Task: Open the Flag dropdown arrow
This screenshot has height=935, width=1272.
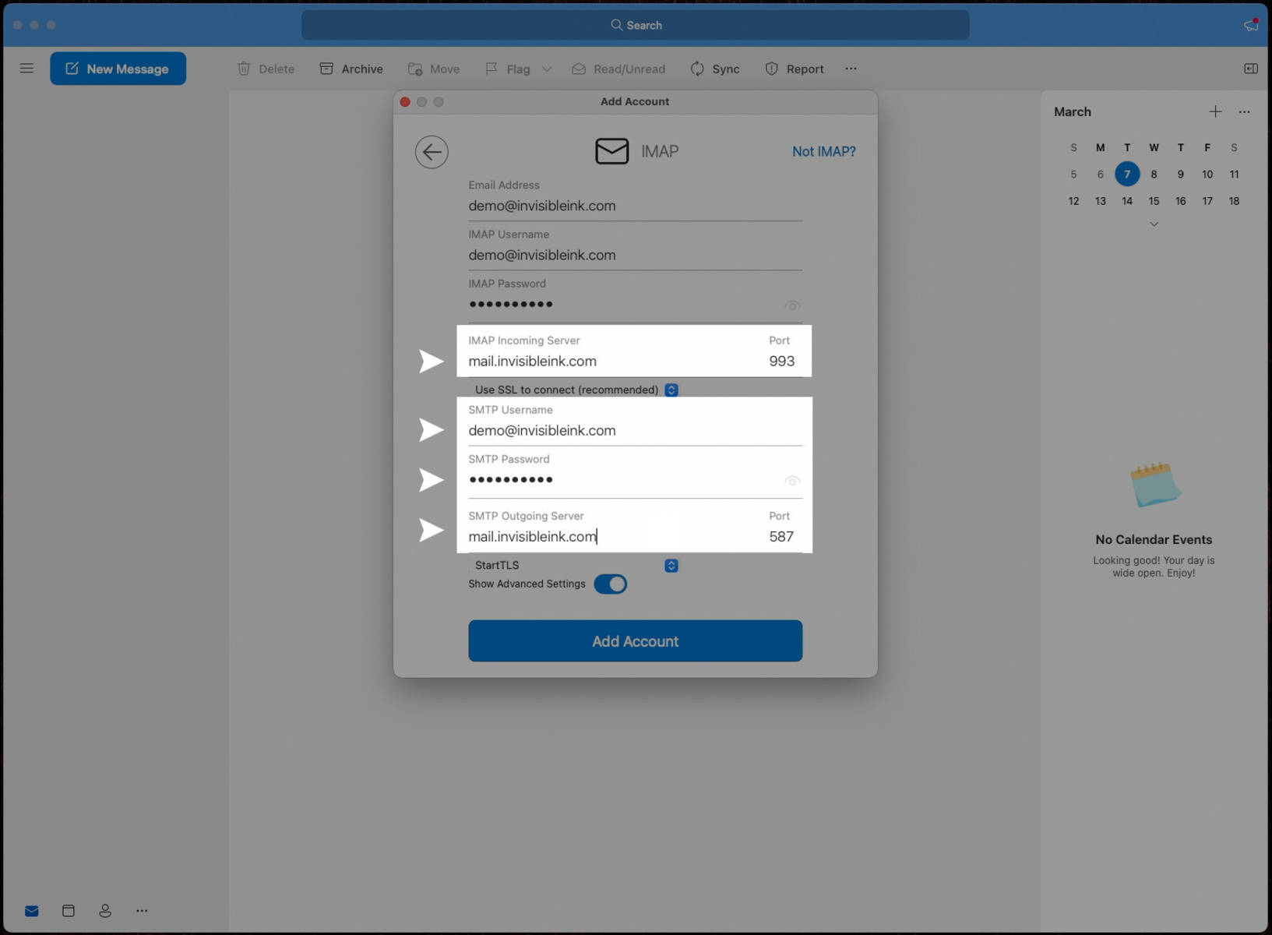Action: [547, 69]
